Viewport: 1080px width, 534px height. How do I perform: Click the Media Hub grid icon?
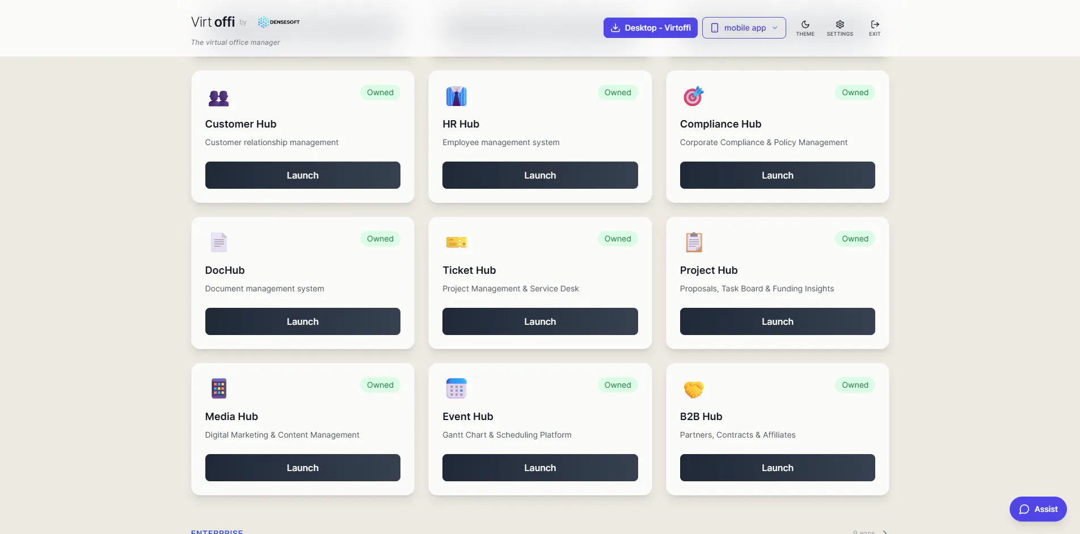pos(218,389)
